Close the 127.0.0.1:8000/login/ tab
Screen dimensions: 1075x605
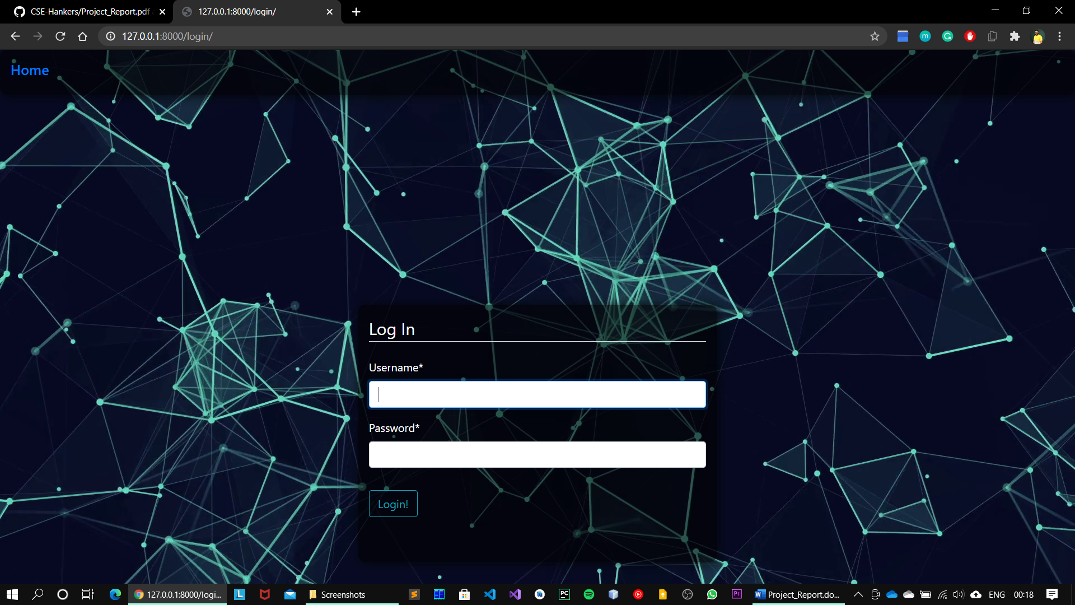[329, 12]
